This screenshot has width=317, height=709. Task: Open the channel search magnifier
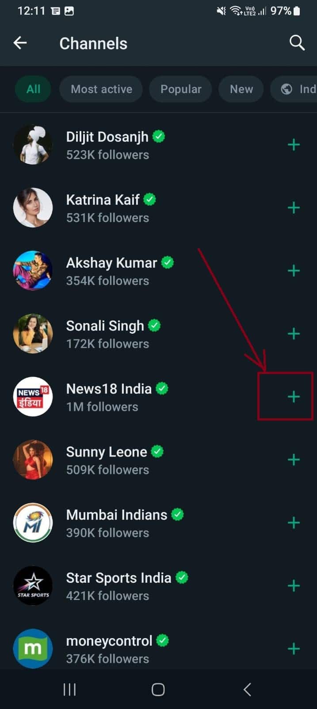297,43
